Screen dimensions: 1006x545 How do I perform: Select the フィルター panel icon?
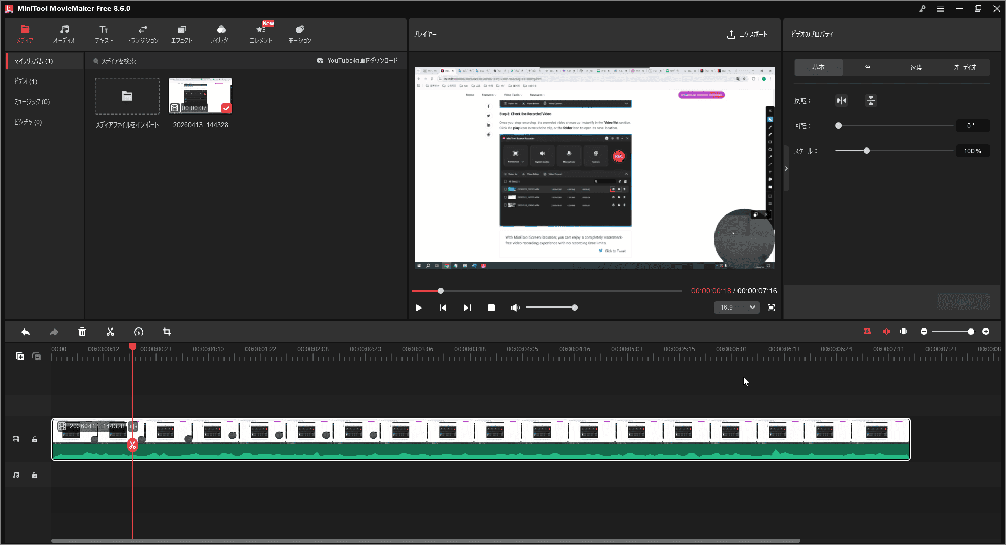point(221,33)
